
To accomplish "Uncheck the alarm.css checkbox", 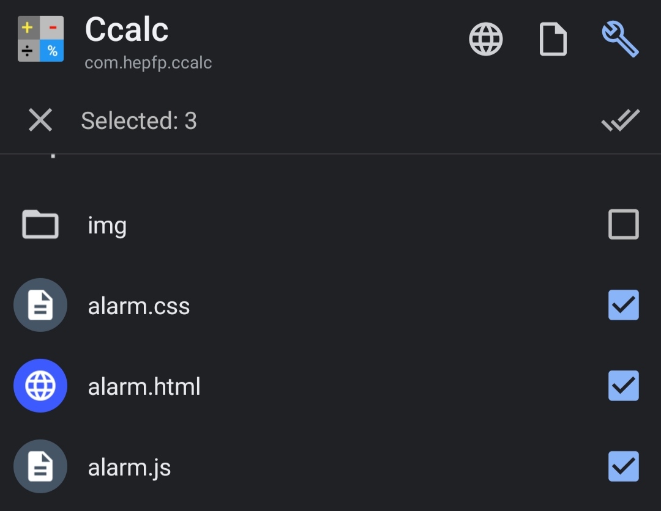I will (x=623, y=305).
